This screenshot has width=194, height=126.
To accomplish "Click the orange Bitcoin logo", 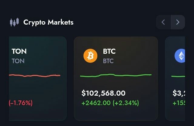I will (x=90, y=56).
